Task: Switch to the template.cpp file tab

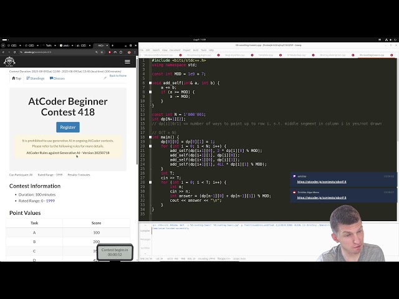Action: point(266,55)
